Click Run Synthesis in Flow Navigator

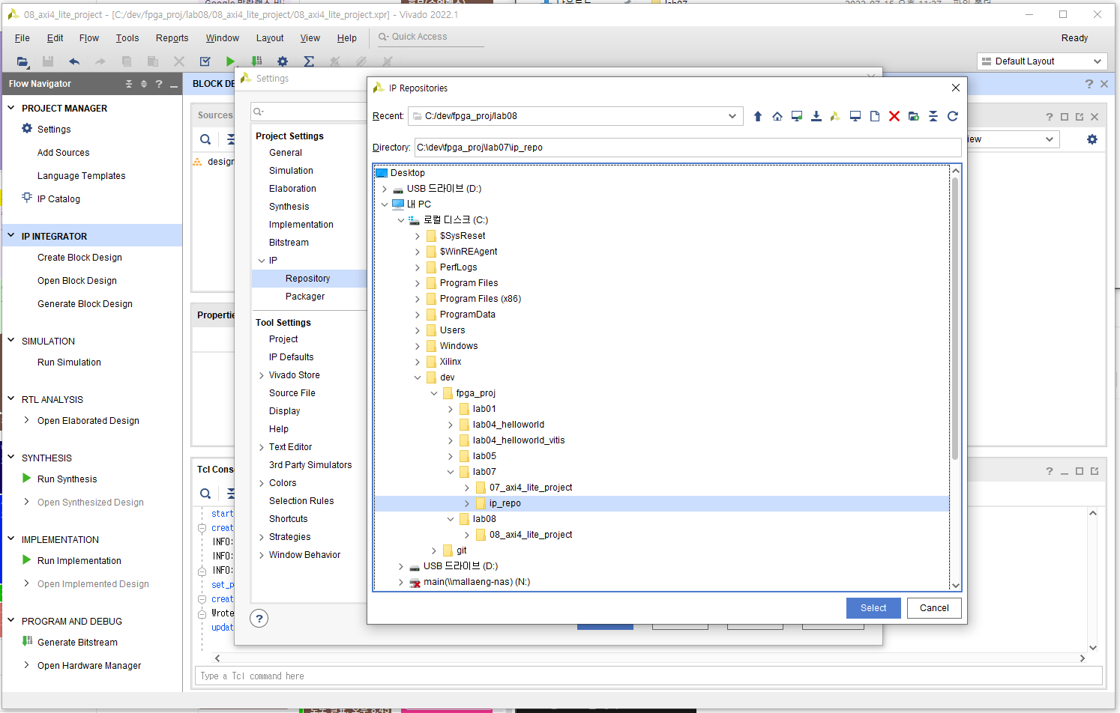pos(67,479)
